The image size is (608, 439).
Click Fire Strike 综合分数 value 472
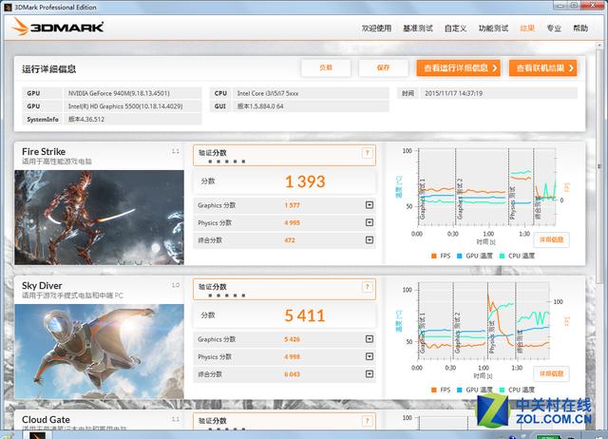[290, 240]
